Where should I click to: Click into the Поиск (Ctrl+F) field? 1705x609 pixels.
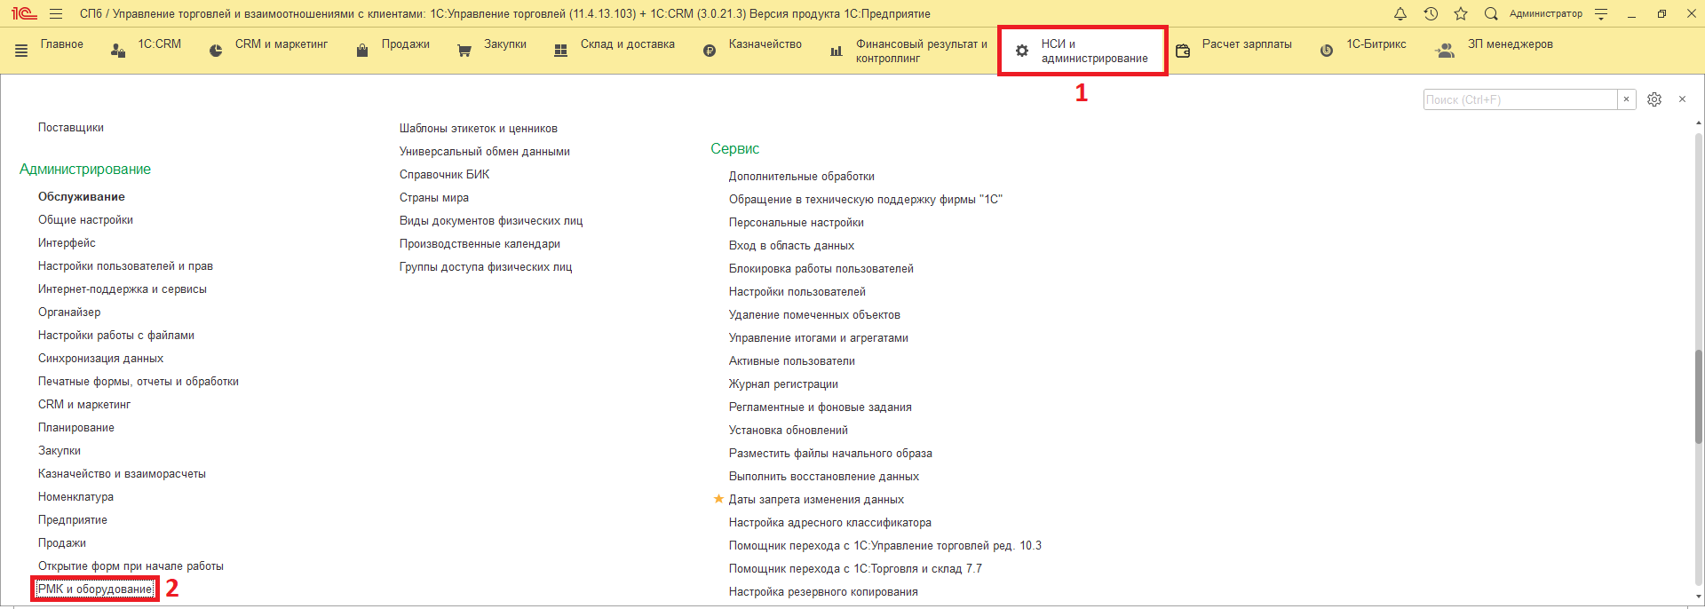click(x=1519, y=99)
